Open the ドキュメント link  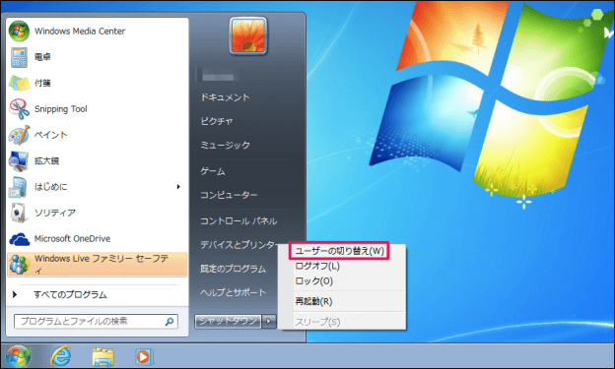(x=225, y=97)
